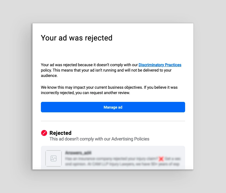This screenshot has height=193, width=226.
Task: Click the red X emoji in ad text
Action: (161, 159)
